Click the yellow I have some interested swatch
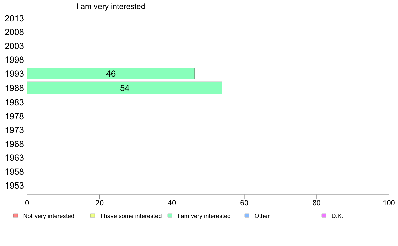This screenshot has height=246, width=398. [93, 216]
